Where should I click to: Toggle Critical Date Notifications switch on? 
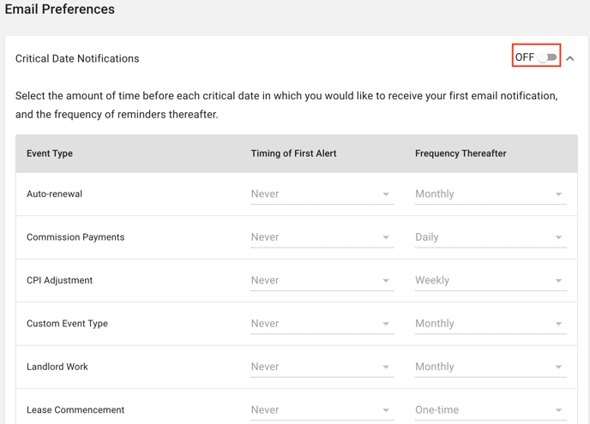click(x=547, y=57)
